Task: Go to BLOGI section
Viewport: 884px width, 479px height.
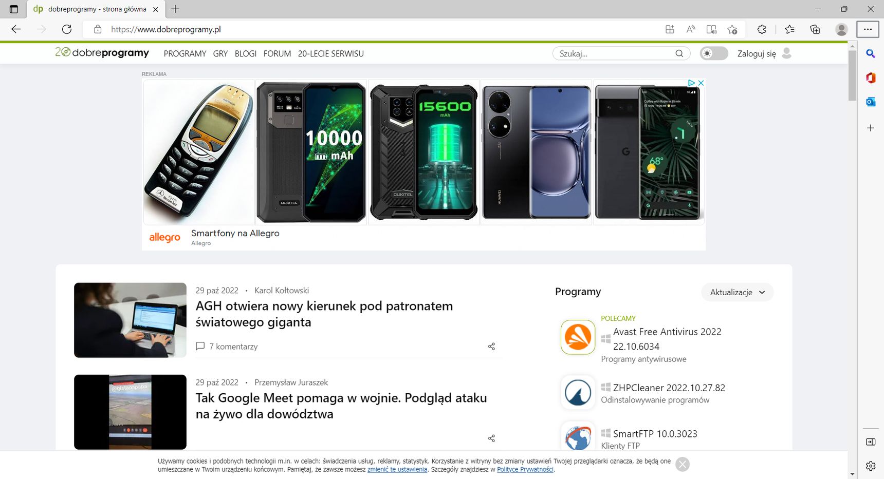Action: tap(246, 53)
